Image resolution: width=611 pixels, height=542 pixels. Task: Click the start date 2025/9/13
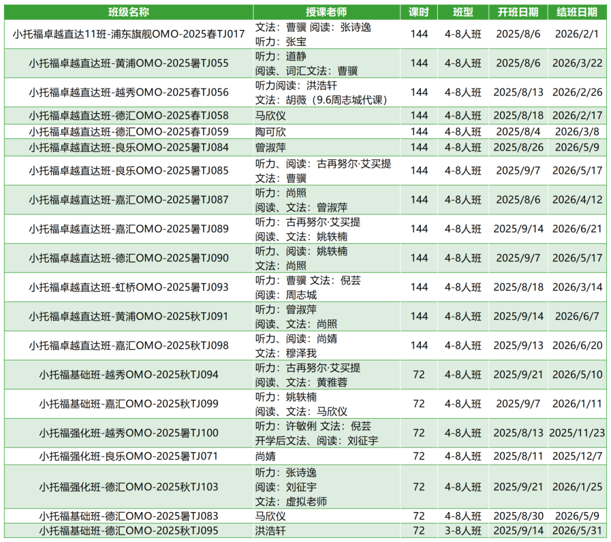tap(518, 345)
